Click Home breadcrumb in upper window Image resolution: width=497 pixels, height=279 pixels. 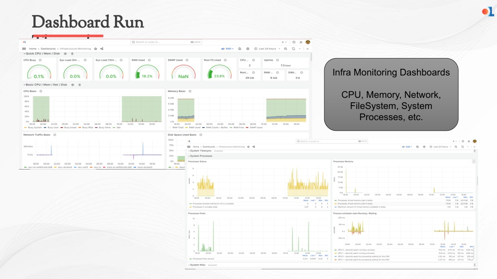(x=33, y=49)
